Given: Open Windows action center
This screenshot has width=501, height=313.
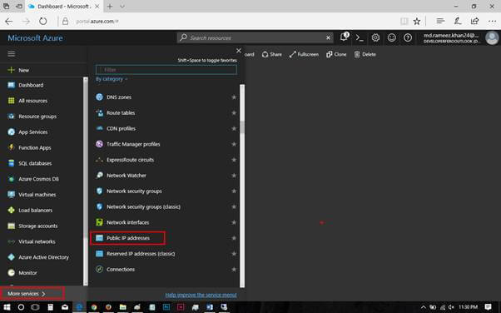Looking at the screenshot, I should pos(488,307).
